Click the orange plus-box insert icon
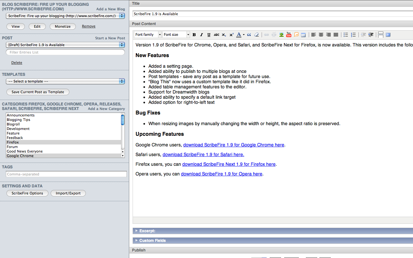 296,35
